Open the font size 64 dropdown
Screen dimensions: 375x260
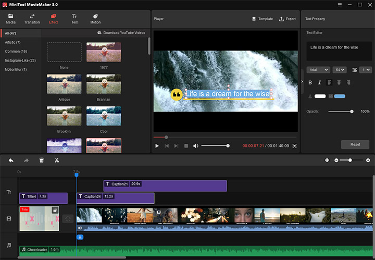(341, 70)
